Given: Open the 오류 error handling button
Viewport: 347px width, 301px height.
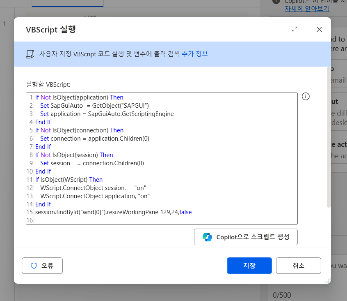Looking at the screenshot, I should tap(42, 266).
